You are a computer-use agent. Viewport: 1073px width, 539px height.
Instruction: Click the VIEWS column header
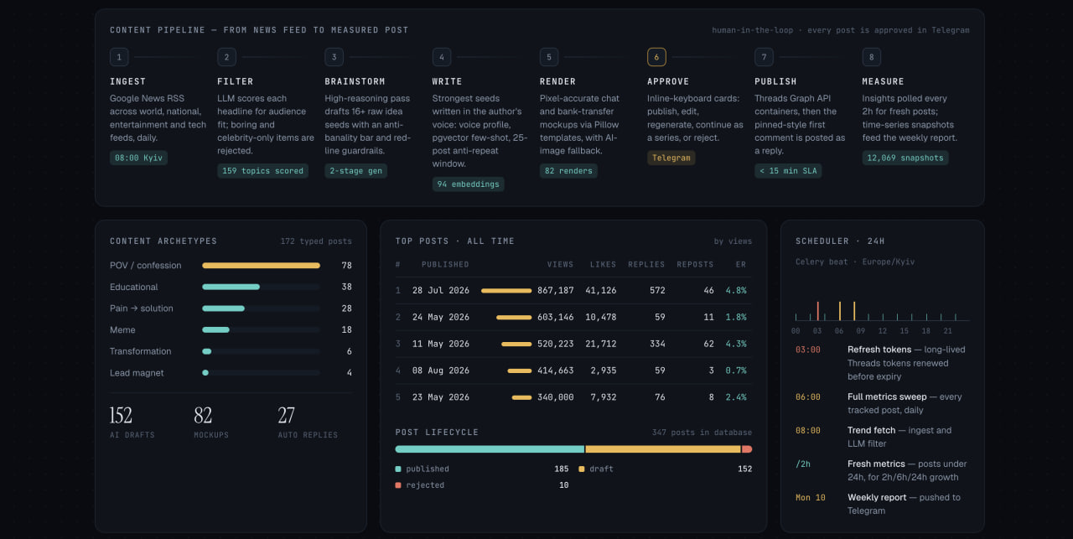(560, 265)
